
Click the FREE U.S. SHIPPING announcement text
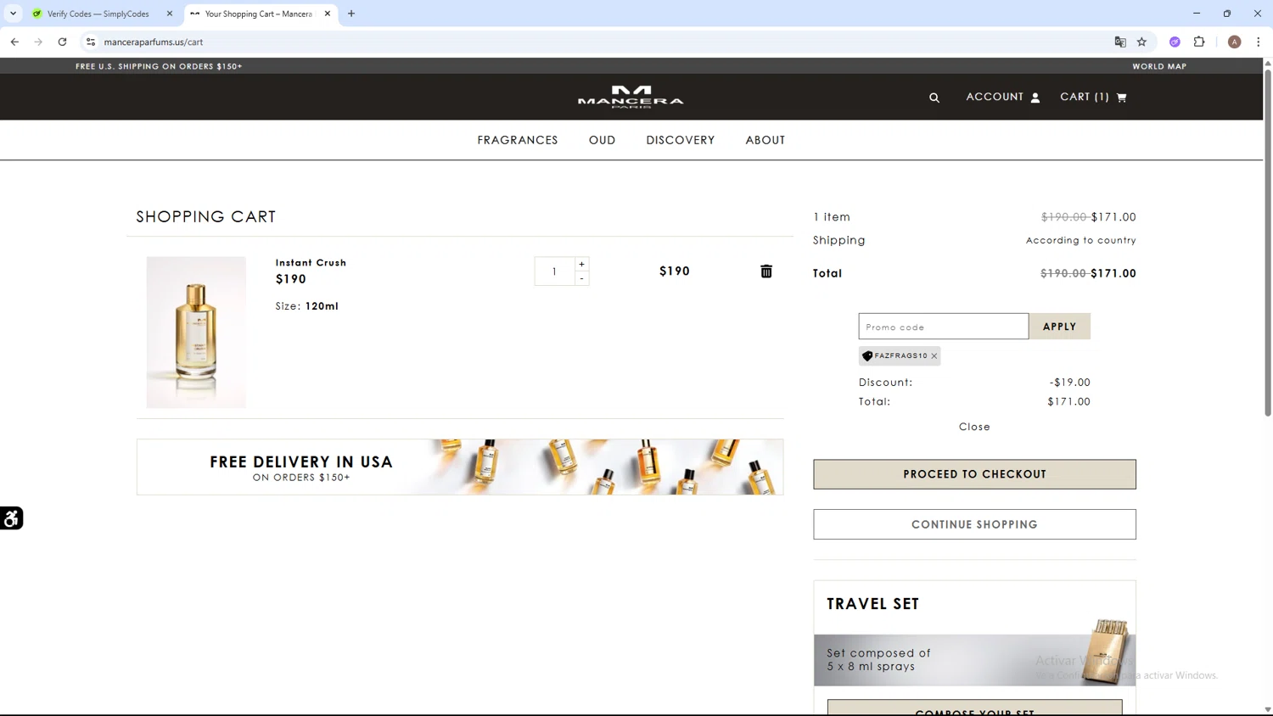(x=159, y=66)
